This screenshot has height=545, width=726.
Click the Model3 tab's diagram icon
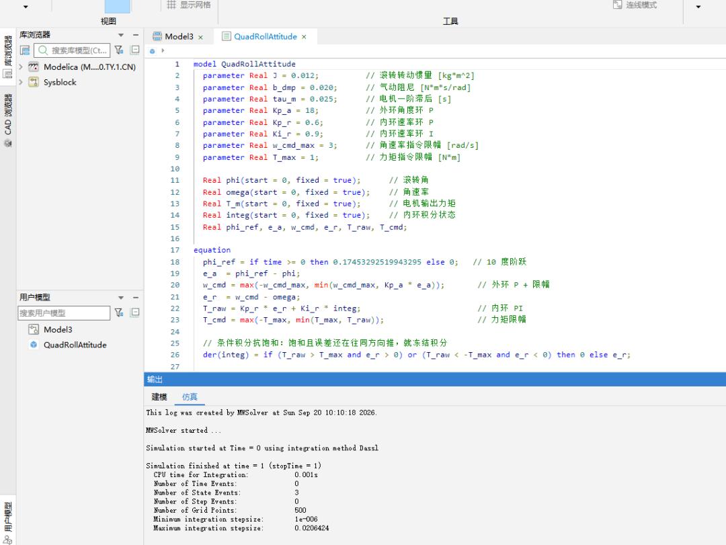click(x=157, y=36)
